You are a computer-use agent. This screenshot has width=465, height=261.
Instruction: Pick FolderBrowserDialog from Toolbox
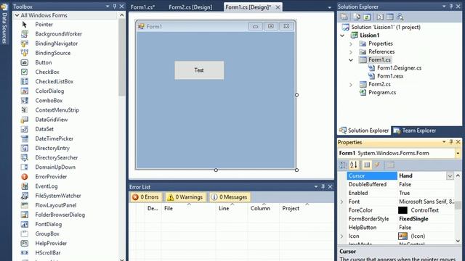(60, 215)
